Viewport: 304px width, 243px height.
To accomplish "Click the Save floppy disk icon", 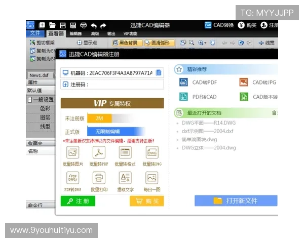I will (x=63, y=25).
